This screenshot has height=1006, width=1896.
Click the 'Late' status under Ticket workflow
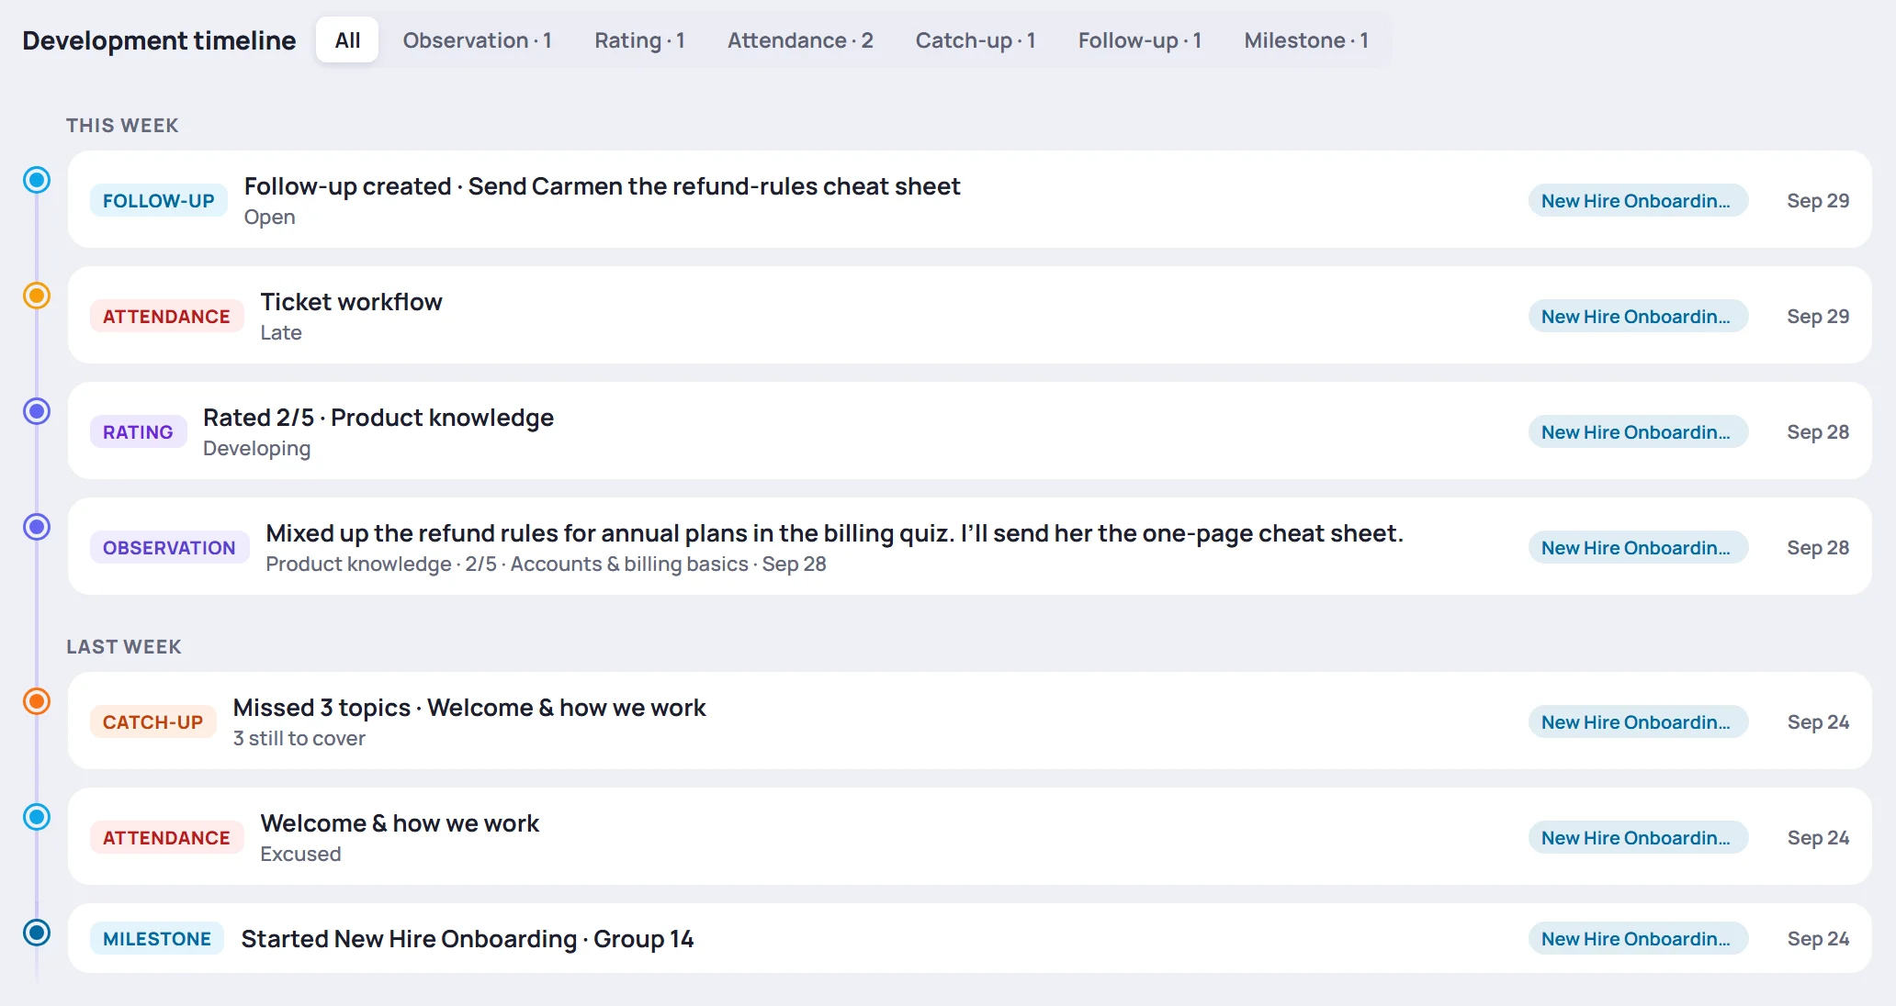(281, 333)
